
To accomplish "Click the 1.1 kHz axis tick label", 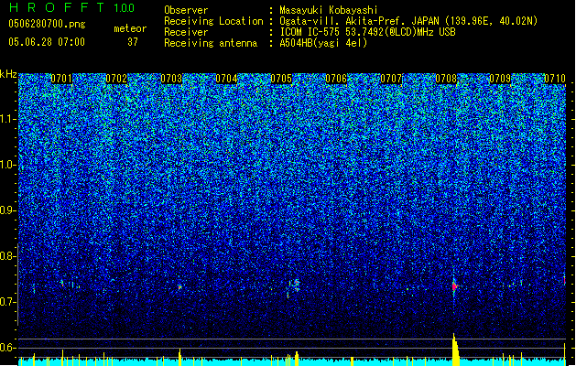I will pos(8,119).
